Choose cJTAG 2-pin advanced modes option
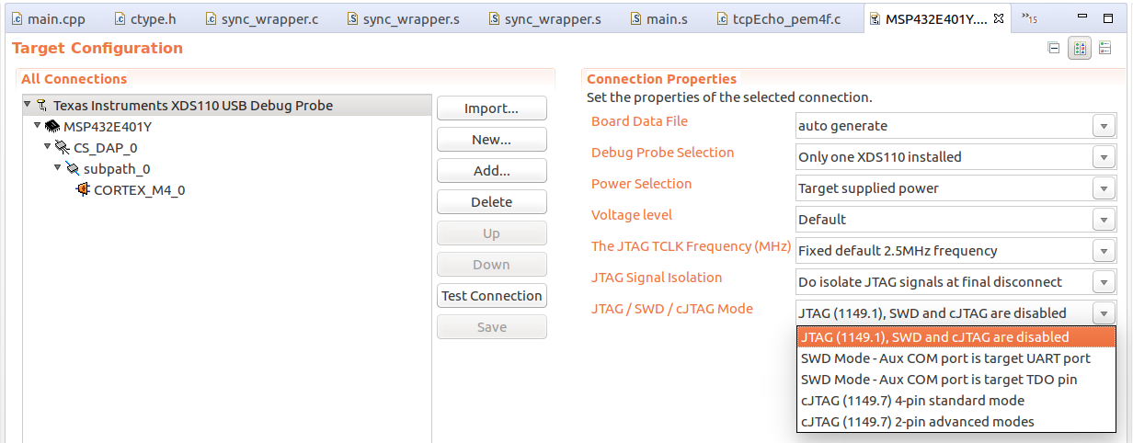 (917, 422)
